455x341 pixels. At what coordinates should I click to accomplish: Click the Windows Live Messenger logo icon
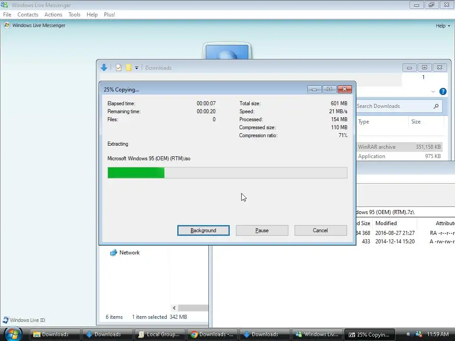7,25
